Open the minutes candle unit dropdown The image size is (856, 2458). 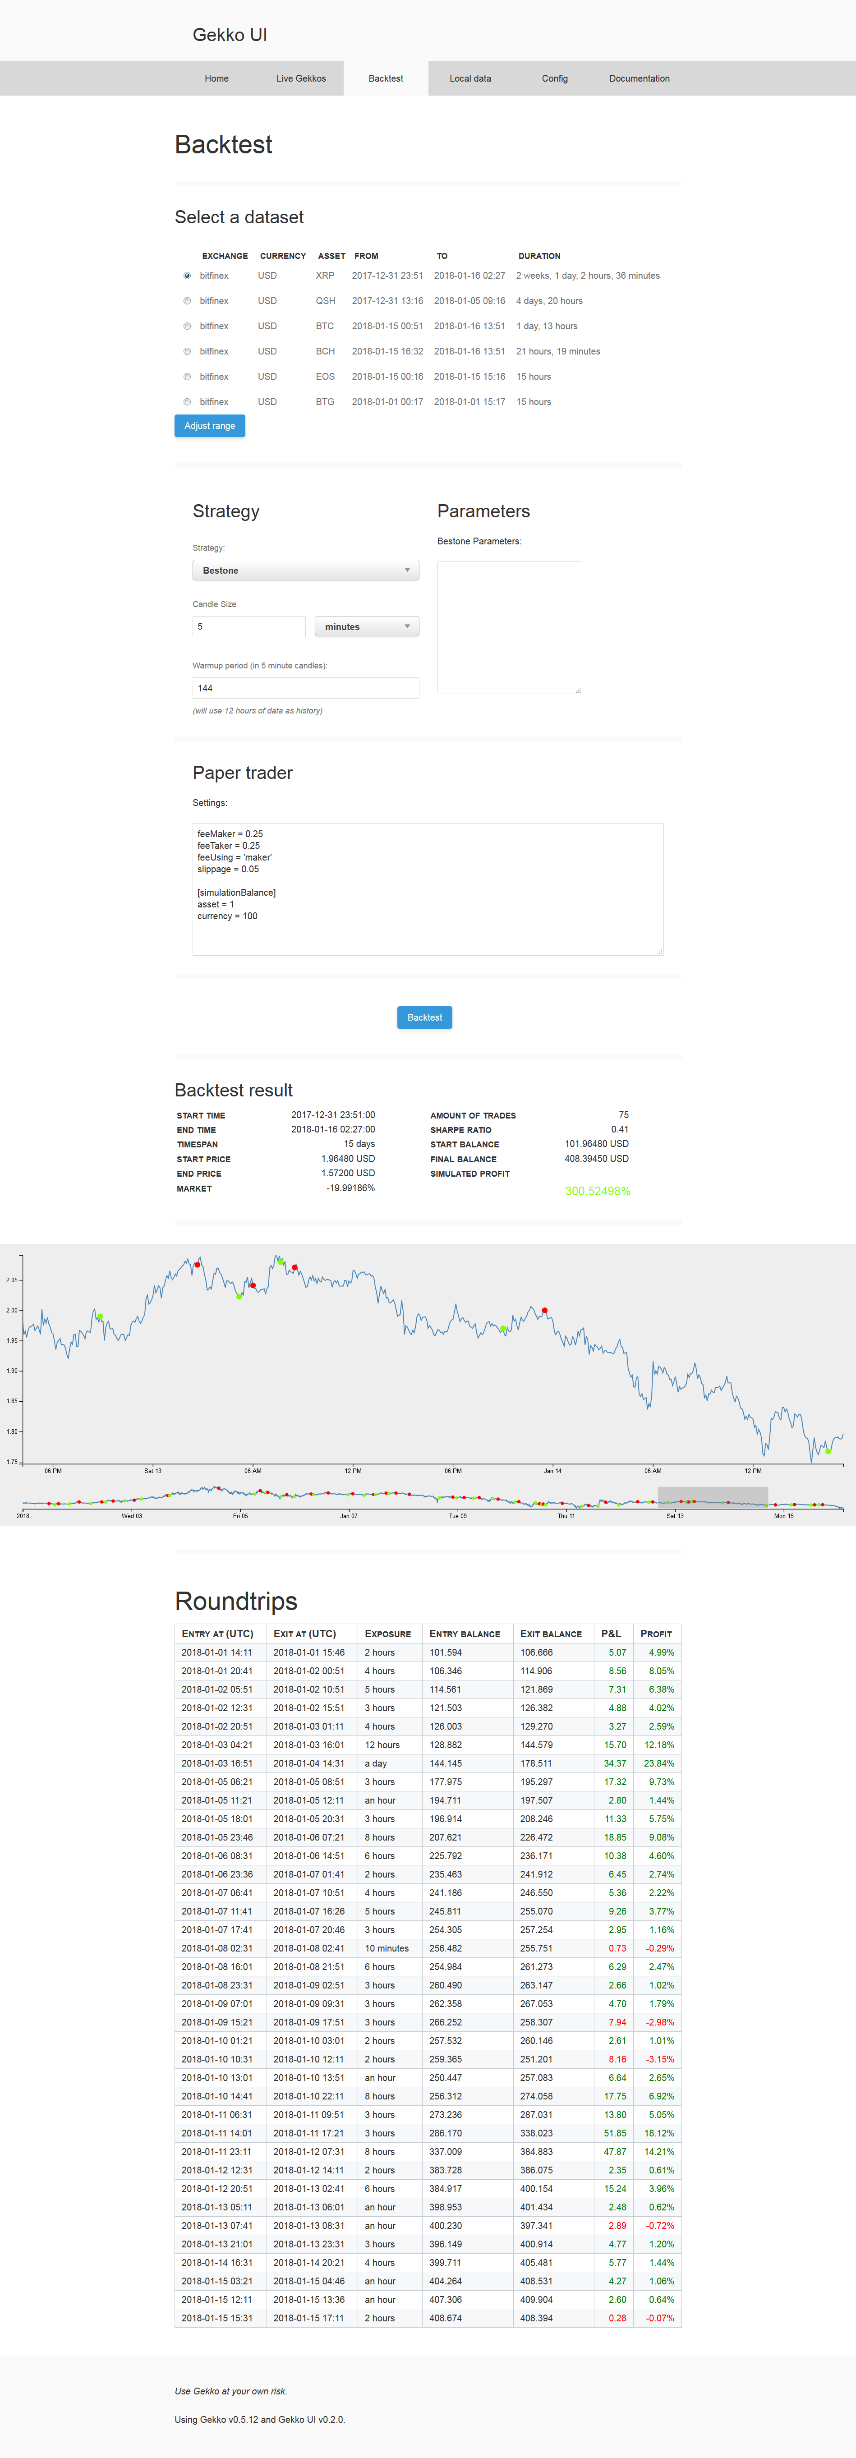(367, 627)
